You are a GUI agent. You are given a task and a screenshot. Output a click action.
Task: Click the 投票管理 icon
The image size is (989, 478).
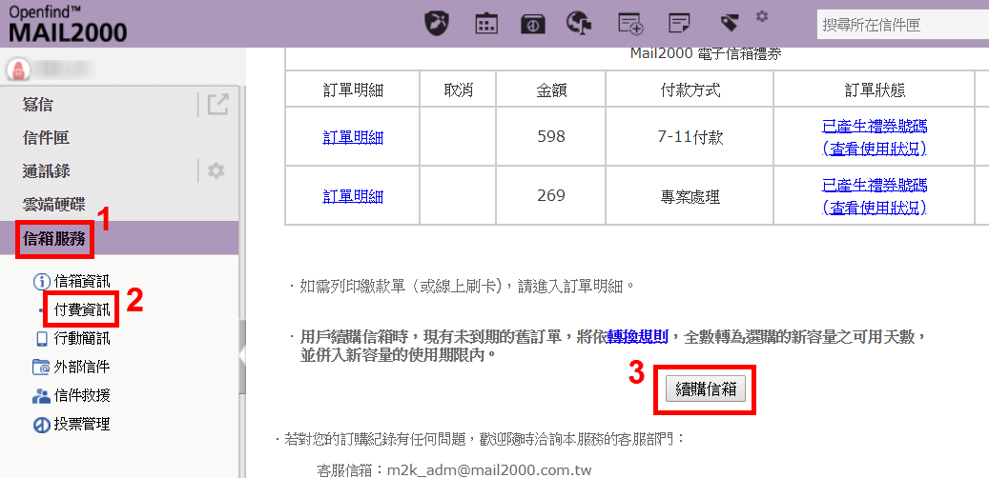41,425
